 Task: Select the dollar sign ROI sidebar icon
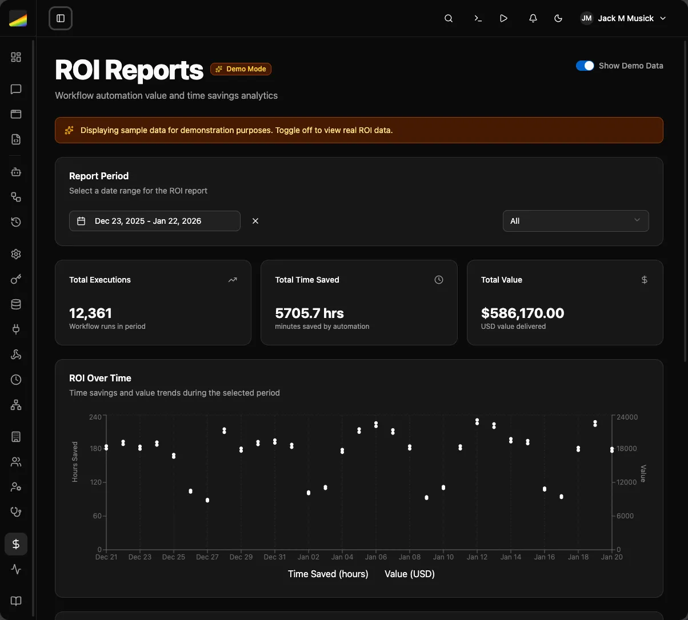coord(16,544)
